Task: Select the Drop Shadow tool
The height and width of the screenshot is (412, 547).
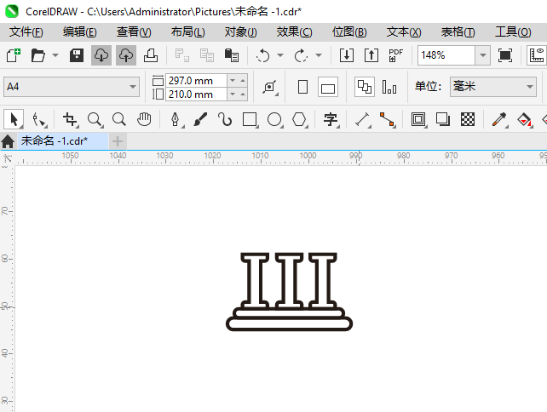Action: (443, 119)
